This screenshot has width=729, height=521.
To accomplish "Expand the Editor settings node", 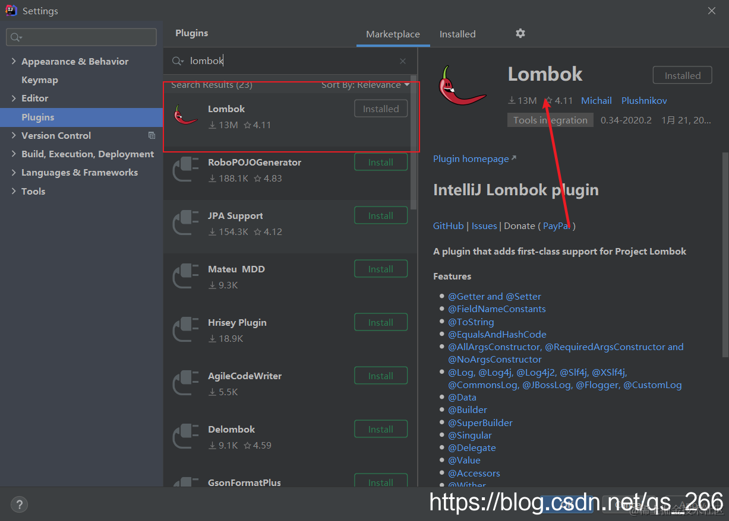I will 14,98.
